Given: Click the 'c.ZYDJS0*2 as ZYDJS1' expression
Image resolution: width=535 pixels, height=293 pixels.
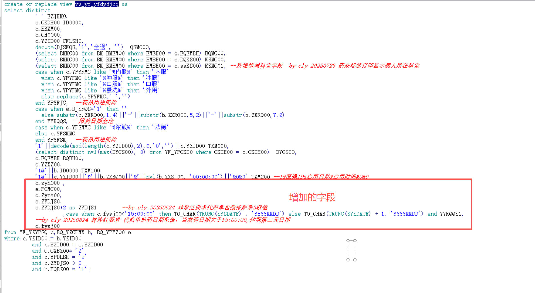Looking at the screenshot, I should 66,208.
